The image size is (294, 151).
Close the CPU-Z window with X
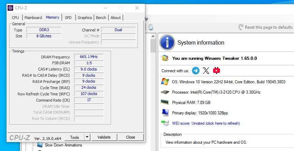(137, 8)
